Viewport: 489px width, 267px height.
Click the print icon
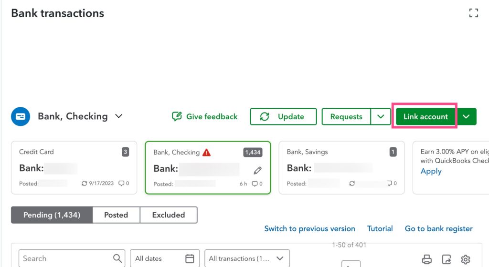[x=426, y=259]
